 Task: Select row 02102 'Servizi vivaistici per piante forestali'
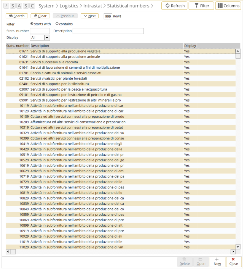121,78
